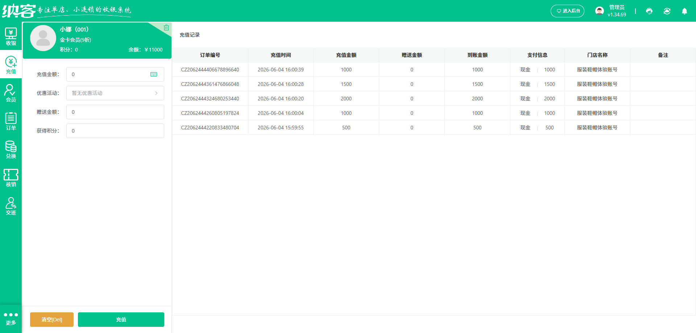Viewport: 696px width, 333px height.
Task: Select order CZ2062444324680253440
Action: pos(210,99)
